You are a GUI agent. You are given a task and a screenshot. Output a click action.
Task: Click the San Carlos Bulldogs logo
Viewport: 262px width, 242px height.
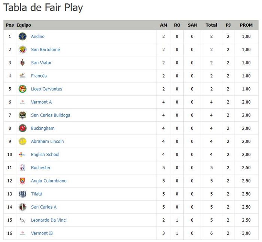[22, 115]
